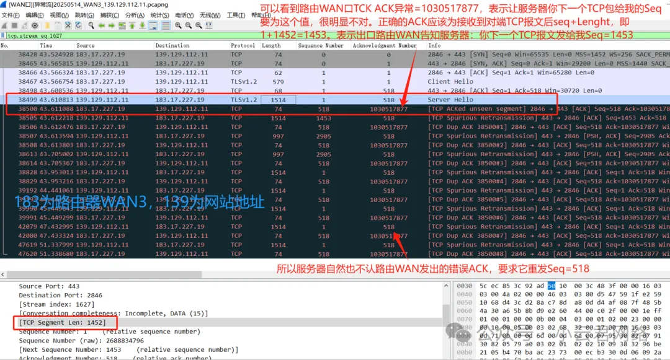Viewport: 670px width, 360px height.
Task: Open capture options gear icon
Action: [x=35, y=25]
